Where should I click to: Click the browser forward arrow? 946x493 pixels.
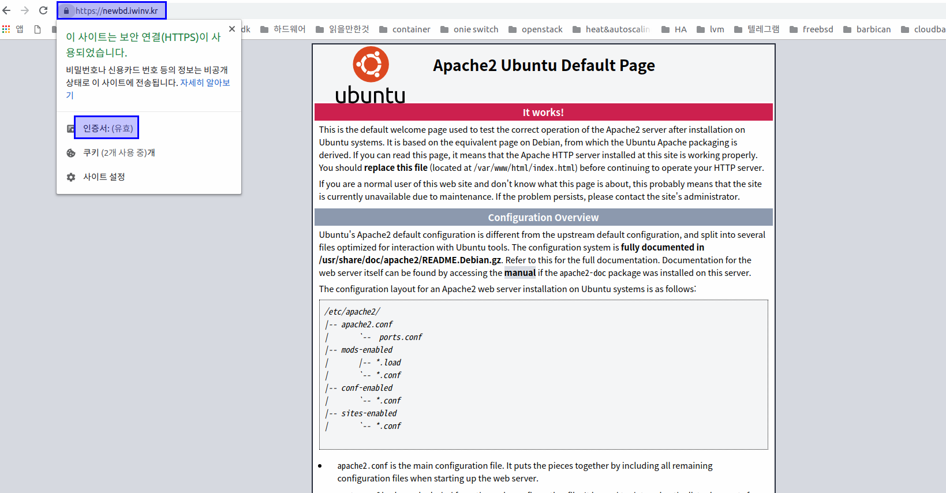tap(25, 10)
